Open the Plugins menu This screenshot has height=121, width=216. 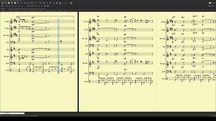(18, 1)
